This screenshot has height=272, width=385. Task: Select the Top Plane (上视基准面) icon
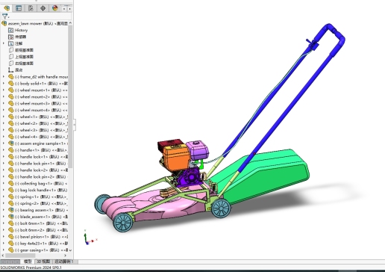(10, 57)
